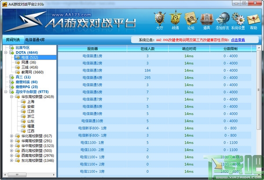264x180 pixels.
Task: Expand the 华北高校联盟 node
Action: (x=11, y=136)
